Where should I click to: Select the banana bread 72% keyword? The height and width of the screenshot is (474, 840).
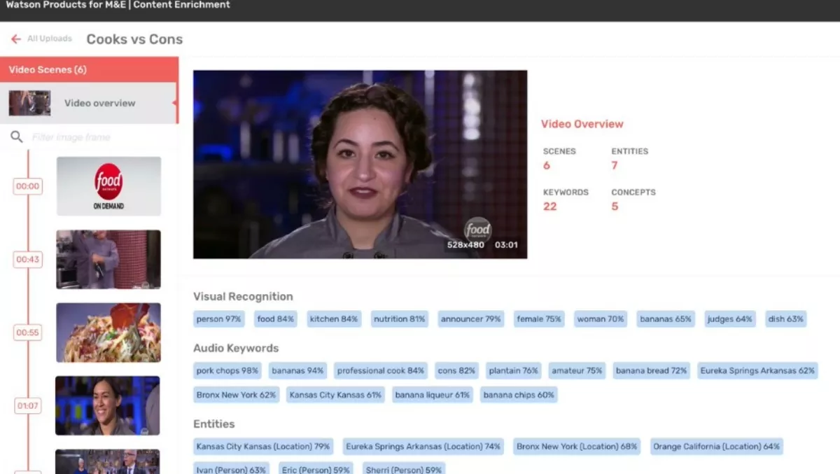(652, 371)
